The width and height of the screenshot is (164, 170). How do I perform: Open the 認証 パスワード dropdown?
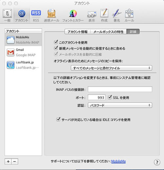click(120, 105)
